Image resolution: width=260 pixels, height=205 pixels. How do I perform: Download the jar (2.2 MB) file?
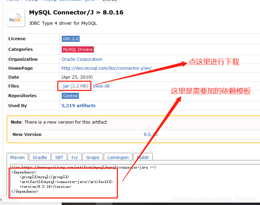[76, 86]
